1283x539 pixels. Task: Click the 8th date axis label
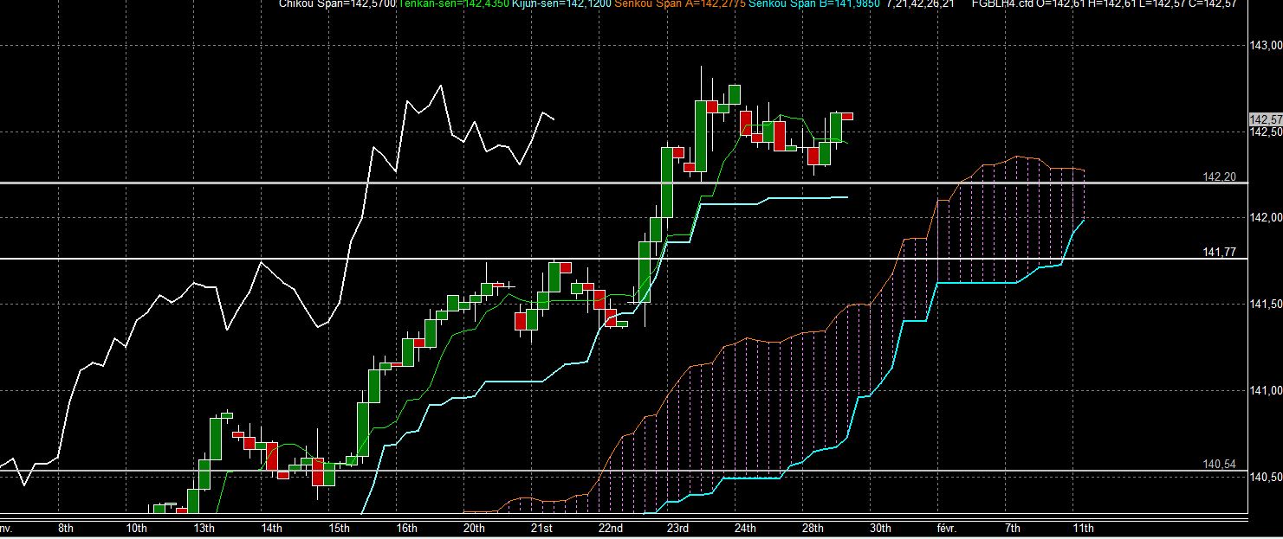(x=65, y=528)
